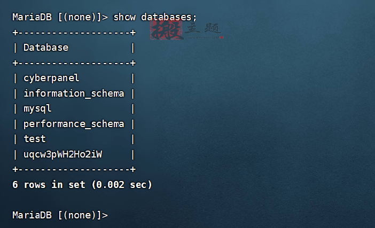
Task: Click the 'show databases;' command text
Action: (x=155, y=17)
